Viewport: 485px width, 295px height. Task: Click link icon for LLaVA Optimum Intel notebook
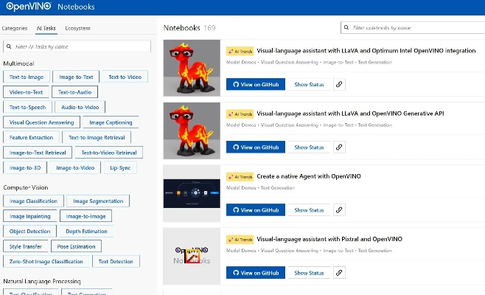pyautogui.click(x=339, y=84)
